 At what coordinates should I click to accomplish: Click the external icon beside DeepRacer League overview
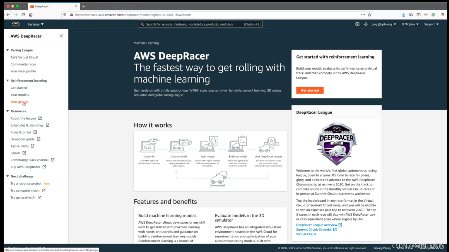pyautogui.click(x=340, y=225)
